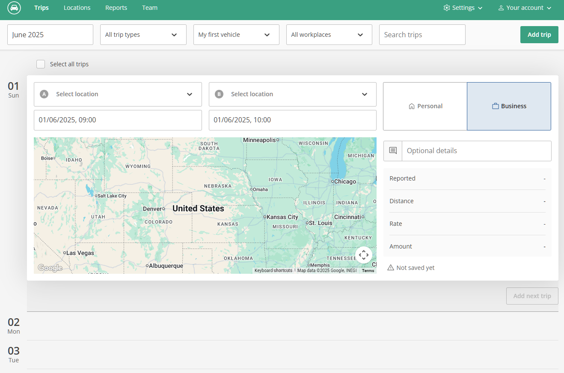Open map Keyboard shortcuts link

(273, 270)
